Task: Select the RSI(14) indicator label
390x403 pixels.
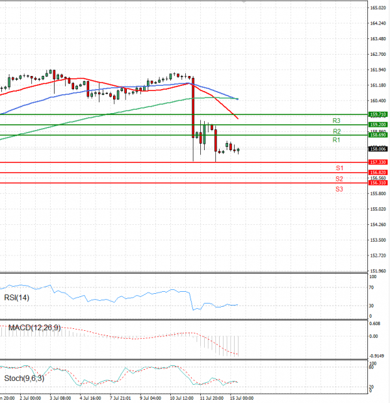Action: [17, 298]
